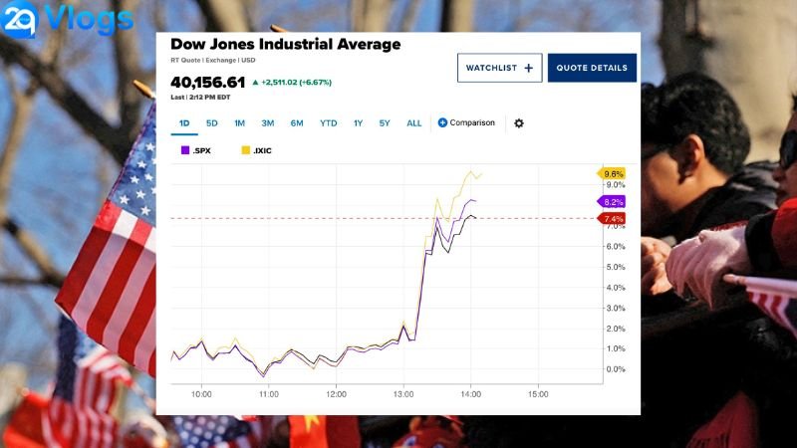Click the 14:00 time axis label

click(x=470, y=394)
